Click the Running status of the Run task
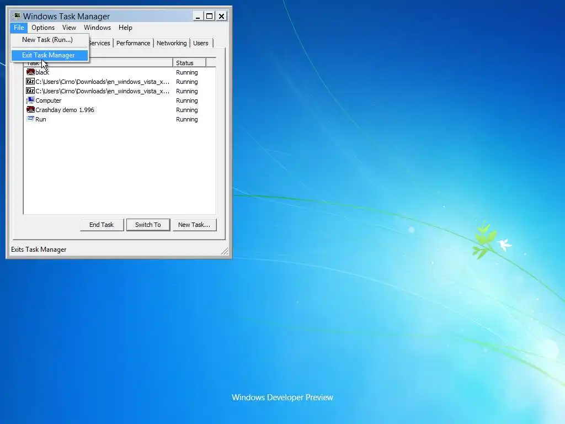This screenshot has height=424, width=565. tap(186, 119)
